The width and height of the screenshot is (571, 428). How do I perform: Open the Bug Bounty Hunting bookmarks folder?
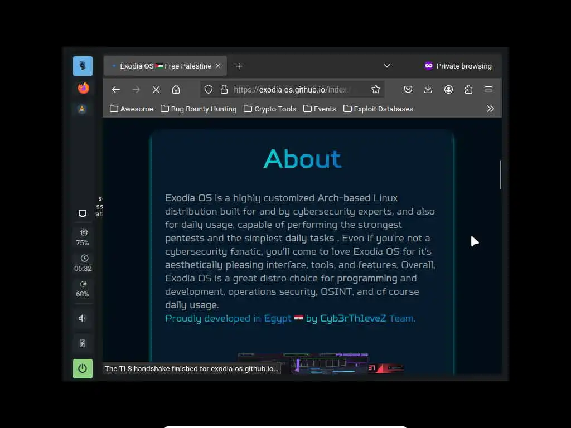click(x=199, y=109)
